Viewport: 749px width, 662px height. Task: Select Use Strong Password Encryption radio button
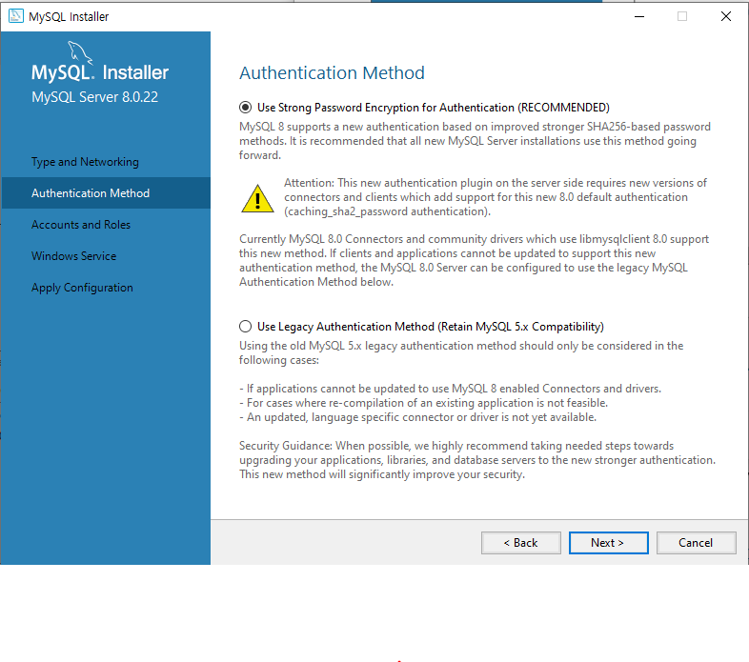(x=245, y=108)
